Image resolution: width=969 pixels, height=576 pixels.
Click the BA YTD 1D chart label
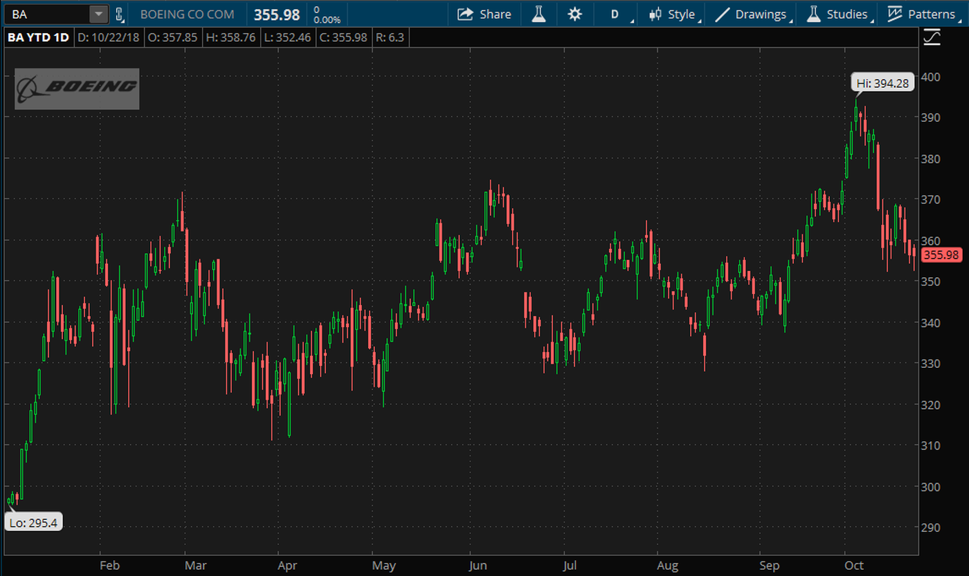(x=38, y=37)
